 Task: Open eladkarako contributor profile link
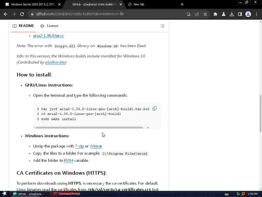click(55, 62)
